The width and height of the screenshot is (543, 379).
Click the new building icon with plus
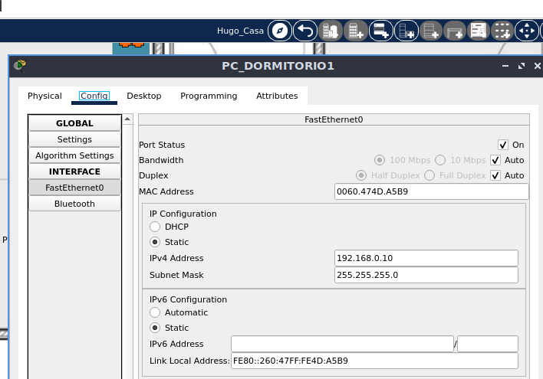pos(356,31)
